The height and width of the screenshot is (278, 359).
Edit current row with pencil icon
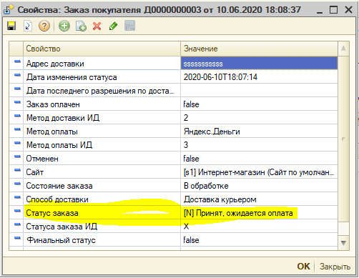113,26
